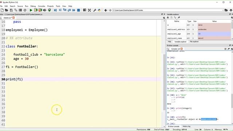Click the 'messi' value cell

tap(214, 38)
